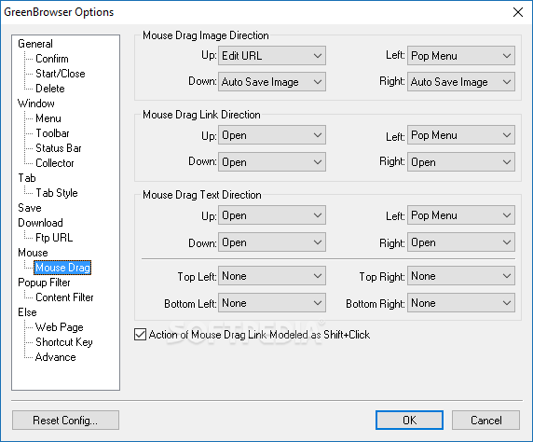Open the Toolbar settings page

coord(52,133)
